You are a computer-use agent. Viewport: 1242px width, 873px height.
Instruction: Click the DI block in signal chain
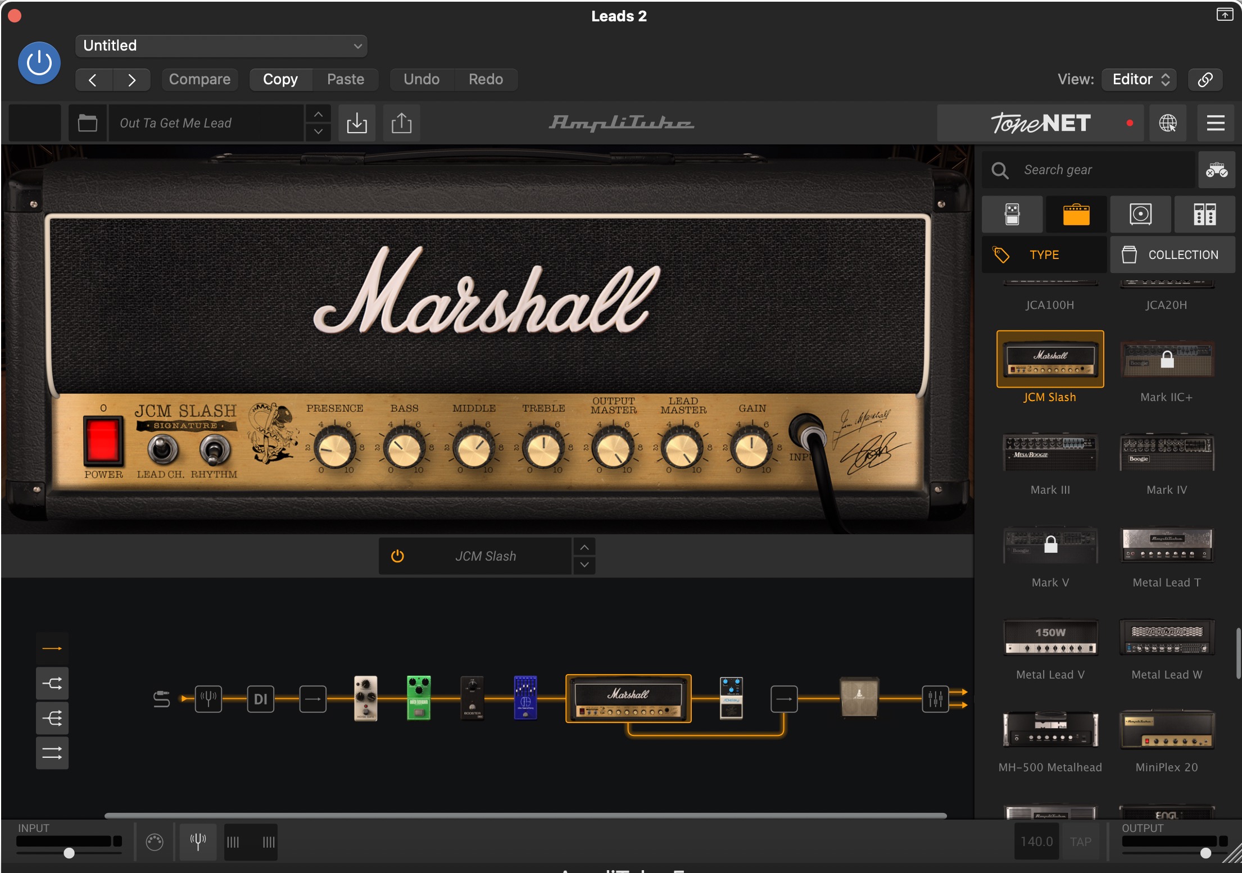261,699
